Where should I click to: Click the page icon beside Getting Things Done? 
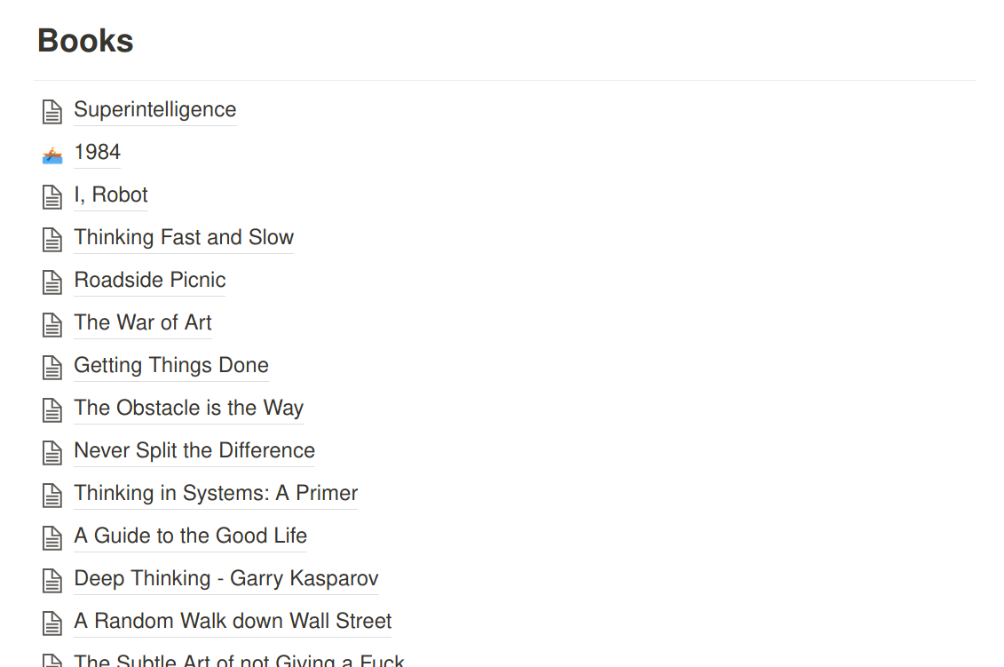click(x=52, y=367)
